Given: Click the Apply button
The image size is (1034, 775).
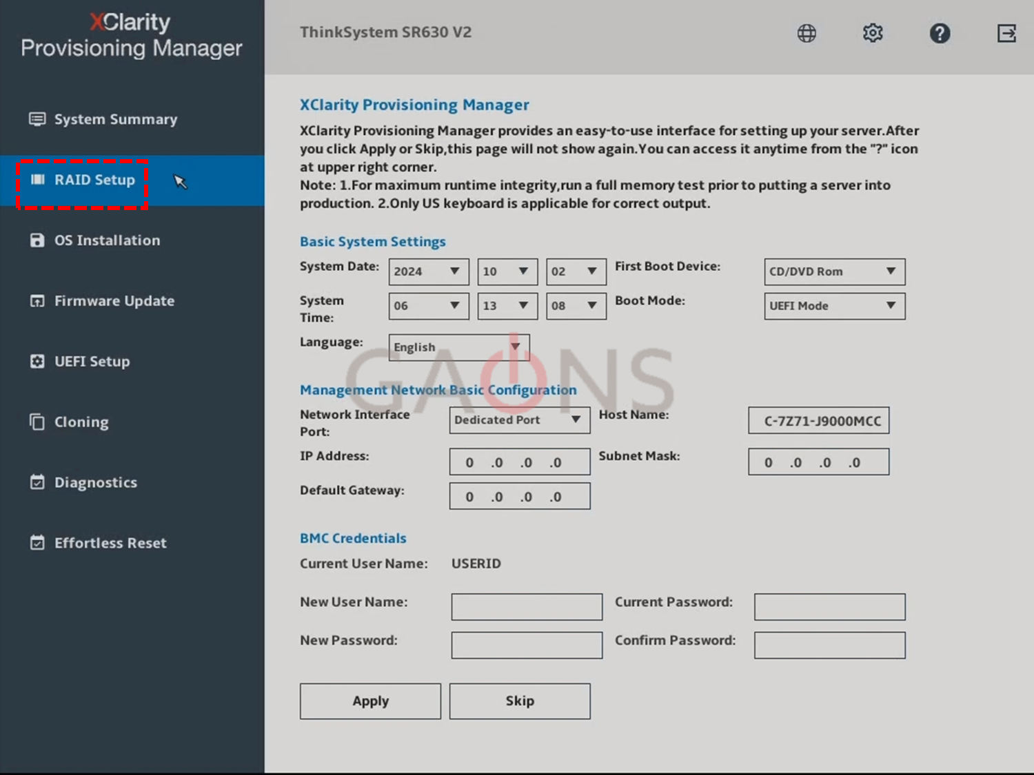Looking at the screenshot, I should (370, 701).
